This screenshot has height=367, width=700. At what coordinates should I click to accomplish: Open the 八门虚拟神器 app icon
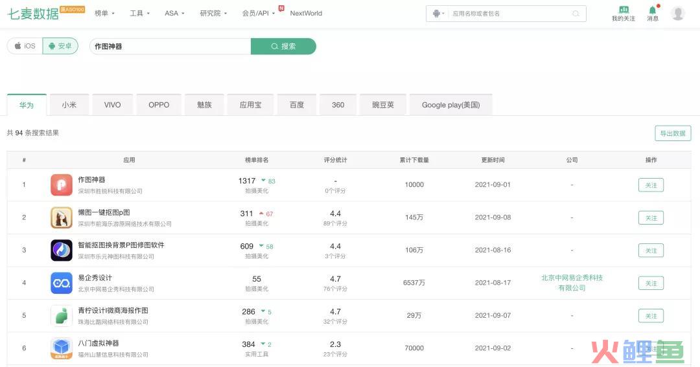pyautogui.click(x=61, y=348)
